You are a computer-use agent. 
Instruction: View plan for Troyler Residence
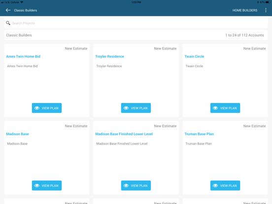click(x=136, y=108)
